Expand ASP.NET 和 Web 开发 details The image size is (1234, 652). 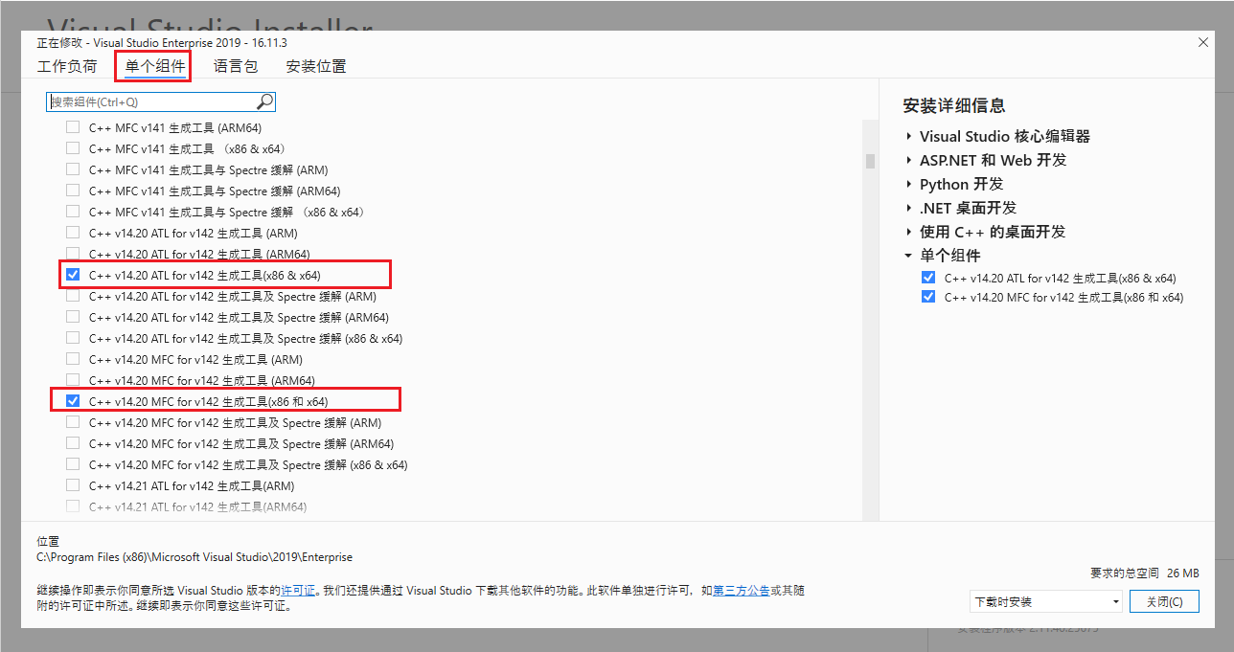point(908,160)
